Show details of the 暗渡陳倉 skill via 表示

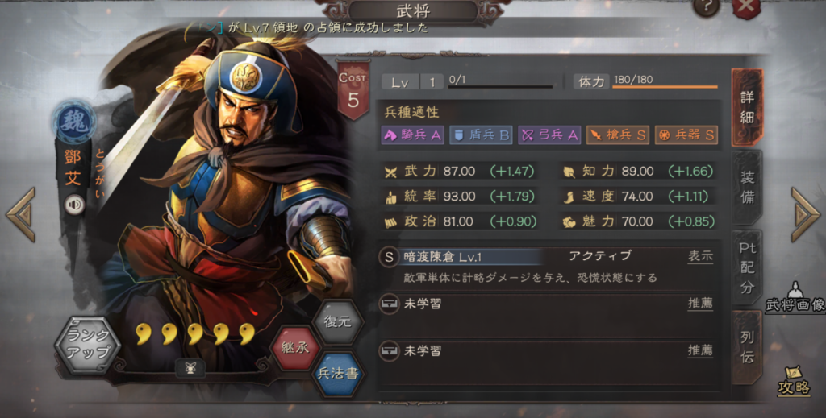tap(700, 257)
